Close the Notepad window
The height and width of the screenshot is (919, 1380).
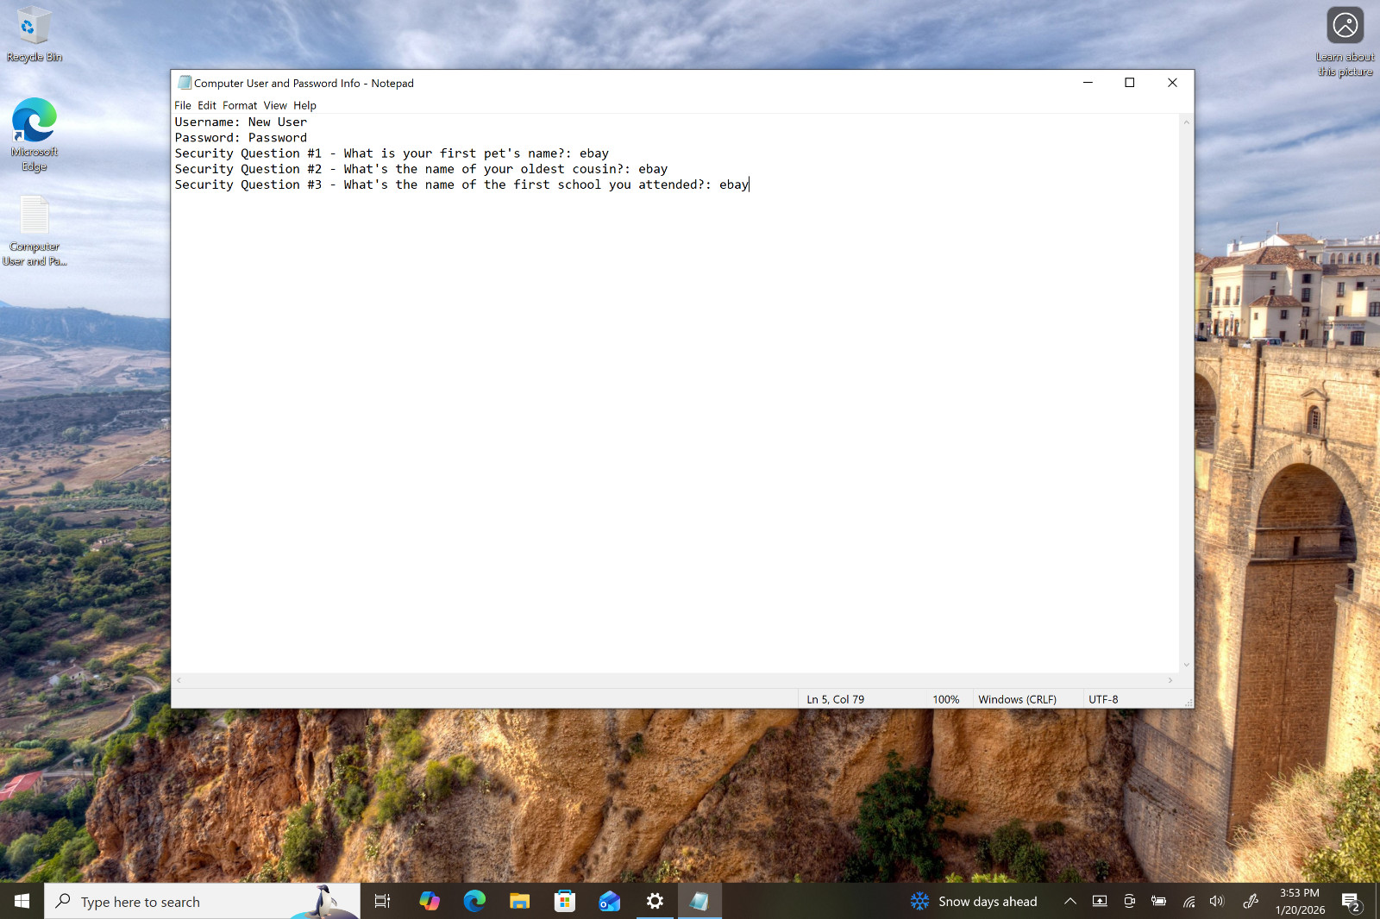coord(1172,83)
